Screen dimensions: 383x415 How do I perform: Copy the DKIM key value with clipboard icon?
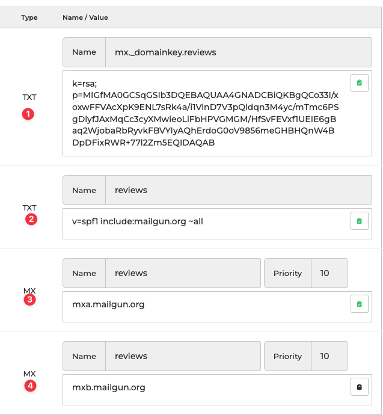point(359,83)
